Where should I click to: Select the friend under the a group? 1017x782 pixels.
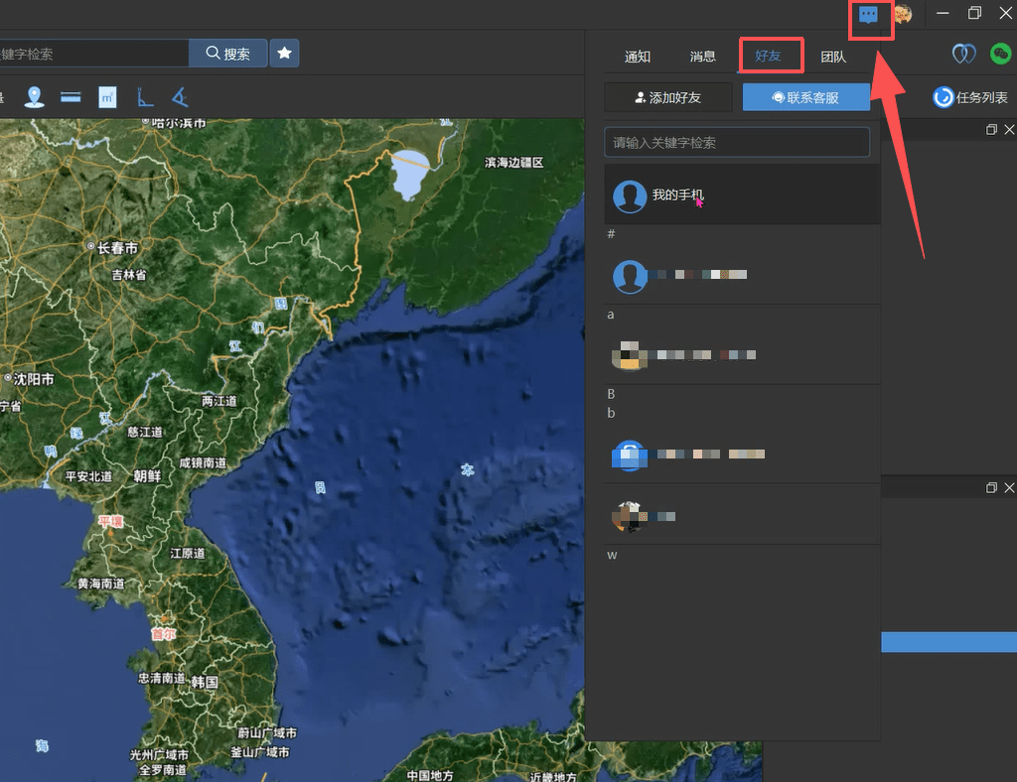click(742, 355)
